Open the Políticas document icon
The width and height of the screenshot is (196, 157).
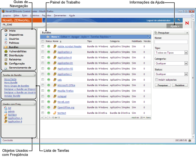[6, 43]
